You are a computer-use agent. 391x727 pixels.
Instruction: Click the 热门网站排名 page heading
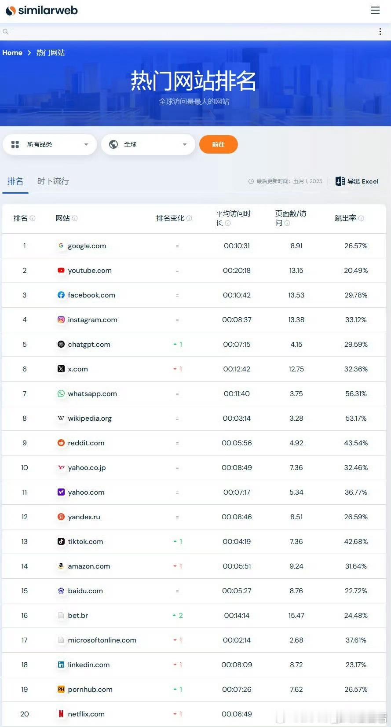[x=194, y=81]
